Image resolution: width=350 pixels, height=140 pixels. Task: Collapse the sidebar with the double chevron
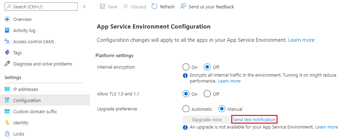click(84, 7)
